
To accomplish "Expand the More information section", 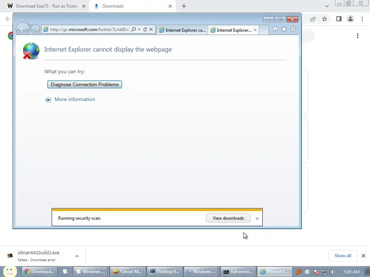I will (48, 100).
